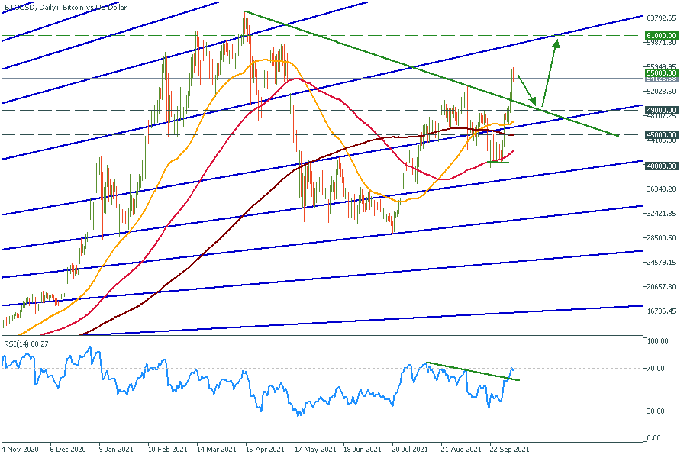Click the 4 Nov 2020 date label
The image size is (687, 458).
[x=21, y=450]
